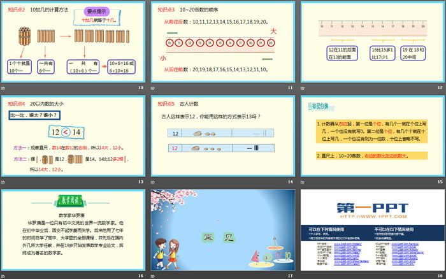Click slide number 18 label
This screenshot has height=279, width=446.
click(x=440, y=276)
